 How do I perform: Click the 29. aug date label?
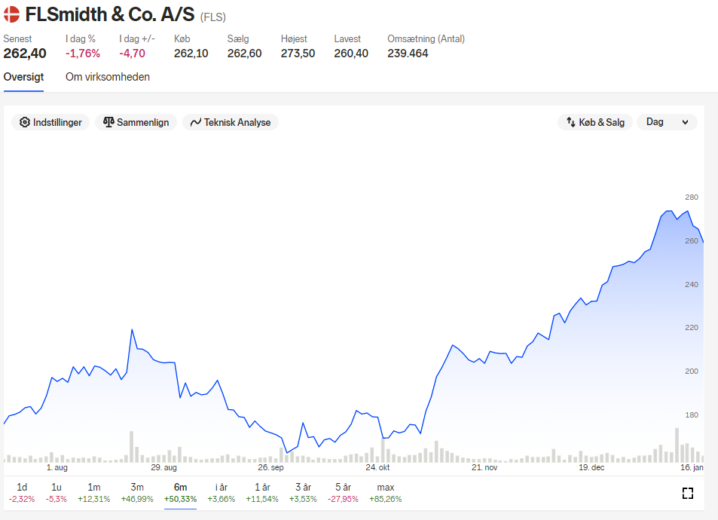click(x=164, y=467)
